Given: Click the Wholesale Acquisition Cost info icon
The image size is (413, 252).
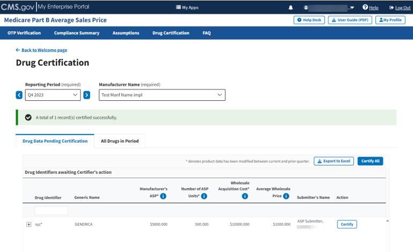Looking at the screenshot, I should (245, 196).
